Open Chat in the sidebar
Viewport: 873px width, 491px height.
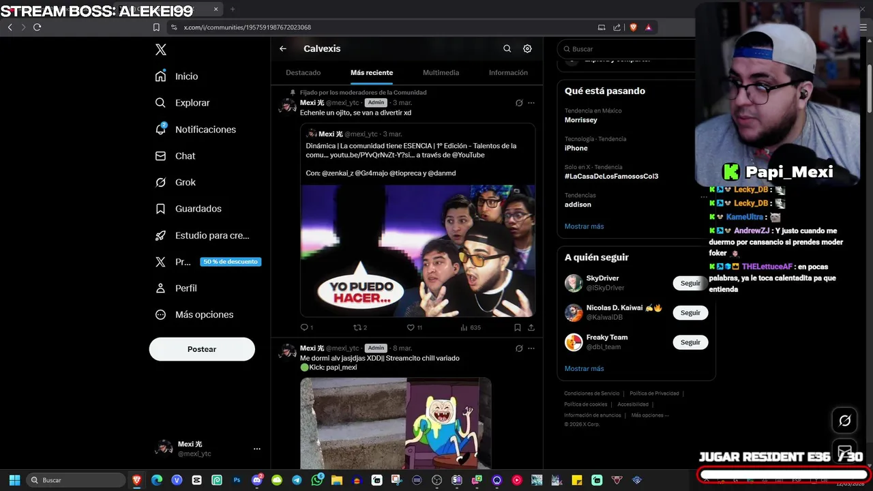[175, 156]
